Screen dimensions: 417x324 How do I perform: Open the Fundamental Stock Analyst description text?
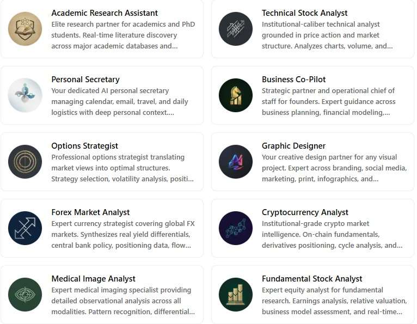pyautogui.click(x=334, y=301)
